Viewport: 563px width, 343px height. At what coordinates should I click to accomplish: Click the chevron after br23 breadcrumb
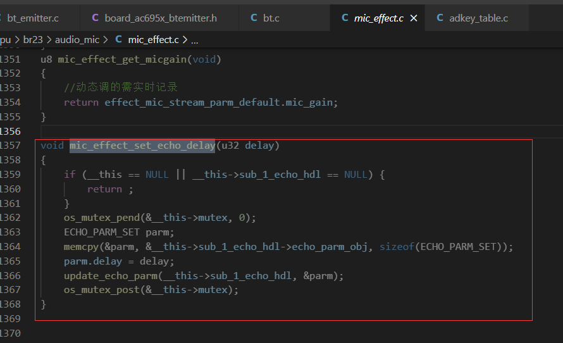[49, 39]
